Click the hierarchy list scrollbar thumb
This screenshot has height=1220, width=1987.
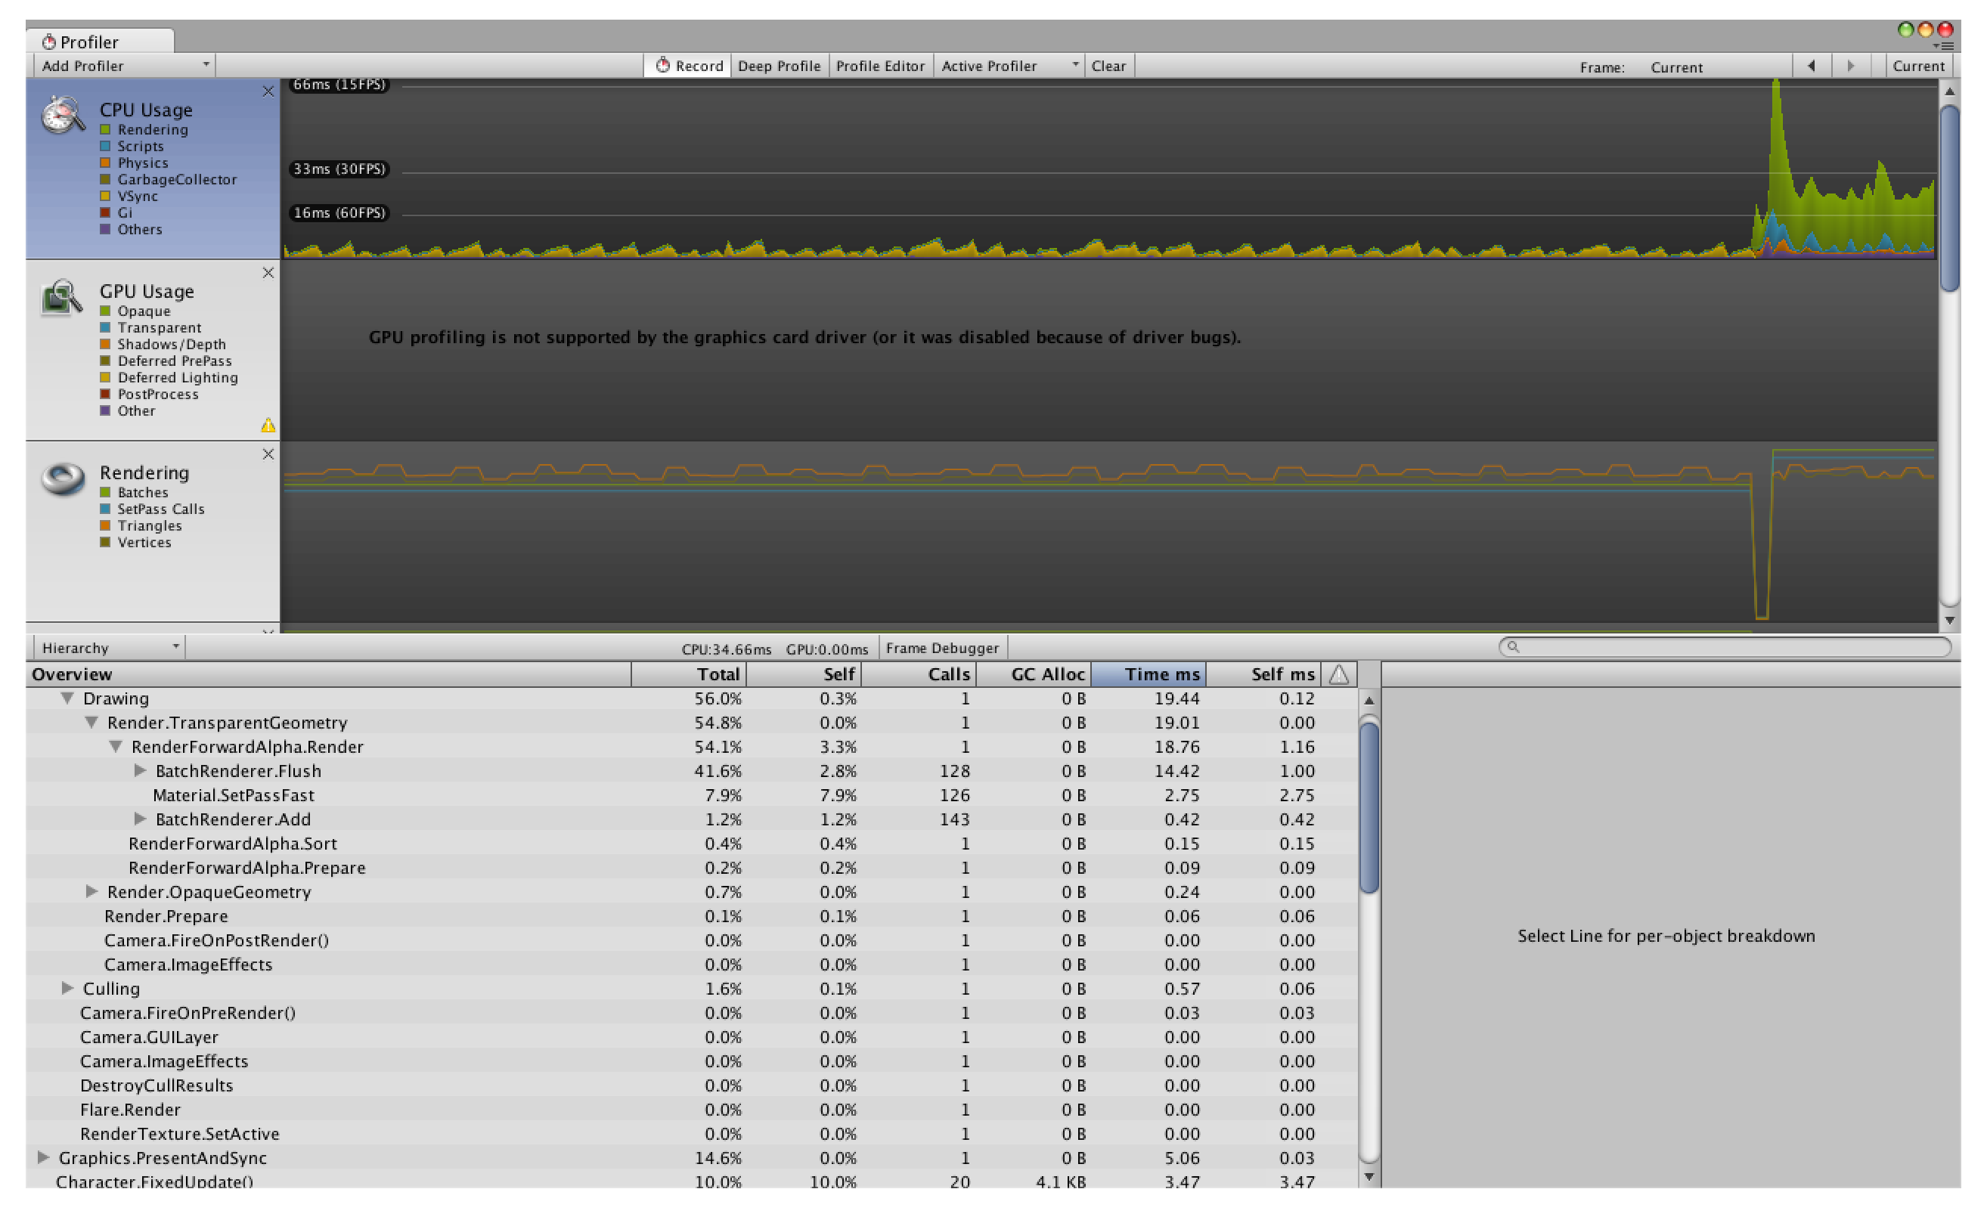point(1369,809)
